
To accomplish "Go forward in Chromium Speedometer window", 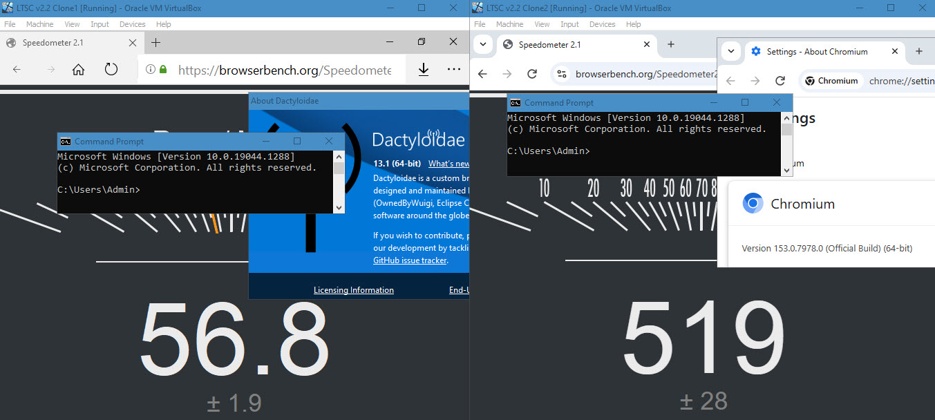I will point(507,74).
